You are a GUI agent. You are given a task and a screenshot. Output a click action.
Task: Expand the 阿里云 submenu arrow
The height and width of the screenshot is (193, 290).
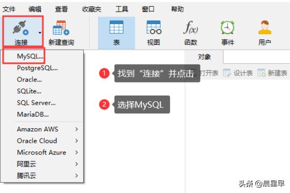tap(76, 164)
